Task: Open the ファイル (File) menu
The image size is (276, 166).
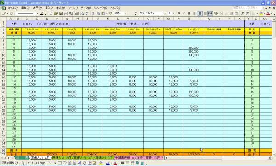Action: 12,8
